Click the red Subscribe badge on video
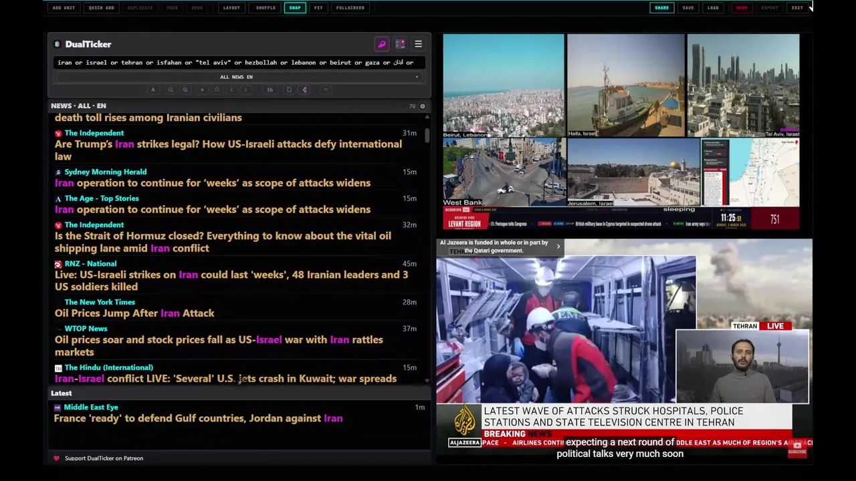Image resolution: width=856 pixels, height=481 pixels. click(797, 450)
